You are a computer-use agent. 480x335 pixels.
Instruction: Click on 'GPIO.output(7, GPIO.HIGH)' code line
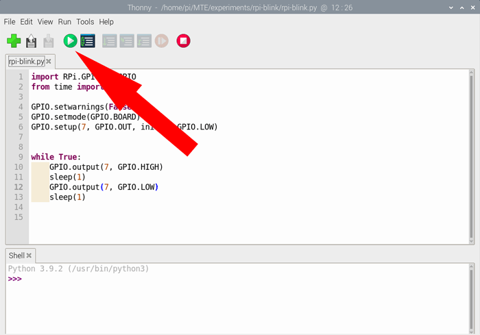(x=106, y=167)
